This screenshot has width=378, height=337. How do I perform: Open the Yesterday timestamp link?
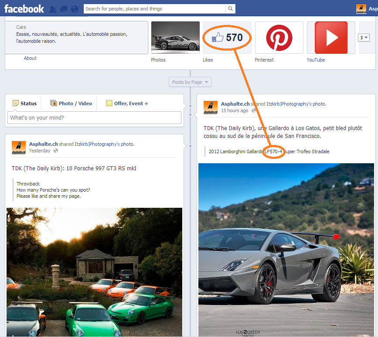tap(40, 151)
